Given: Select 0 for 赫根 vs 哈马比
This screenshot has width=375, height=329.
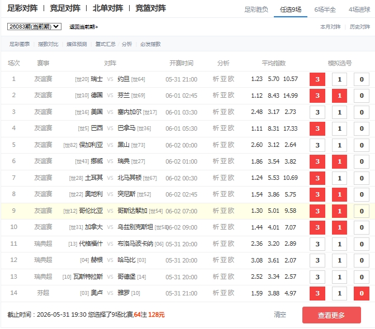Looking at the screenshot, I should point(362,260).
